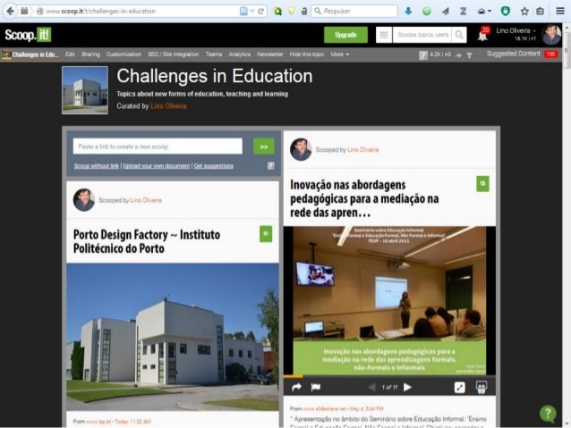Open the Teams menu item
Viewport: 571px width, 428px height.
click(x=214, y=55)
